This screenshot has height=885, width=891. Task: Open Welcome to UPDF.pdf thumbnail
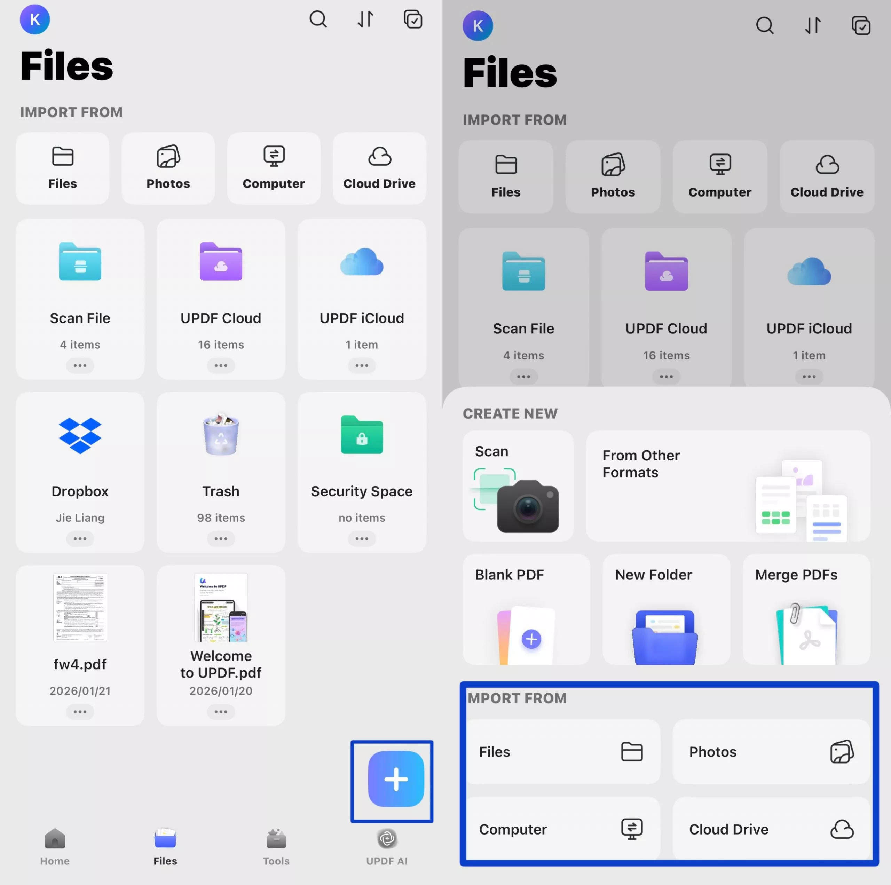pyautogui.click(x=221, y=607)
